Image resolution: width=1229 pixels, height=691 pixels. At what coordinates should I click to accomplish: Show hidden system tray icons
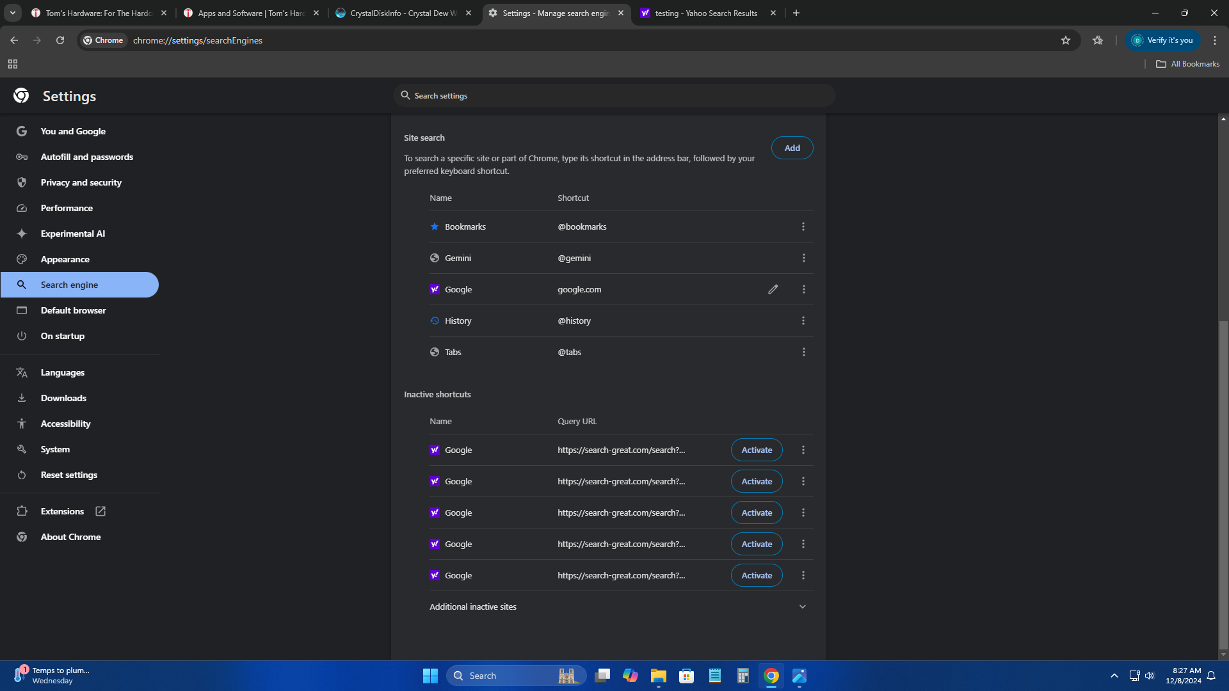click(1114, 676)
